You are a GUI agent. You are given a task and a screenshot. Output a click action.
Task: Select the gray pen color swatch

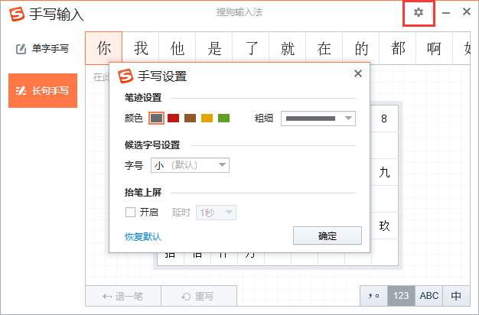[156, 119]
